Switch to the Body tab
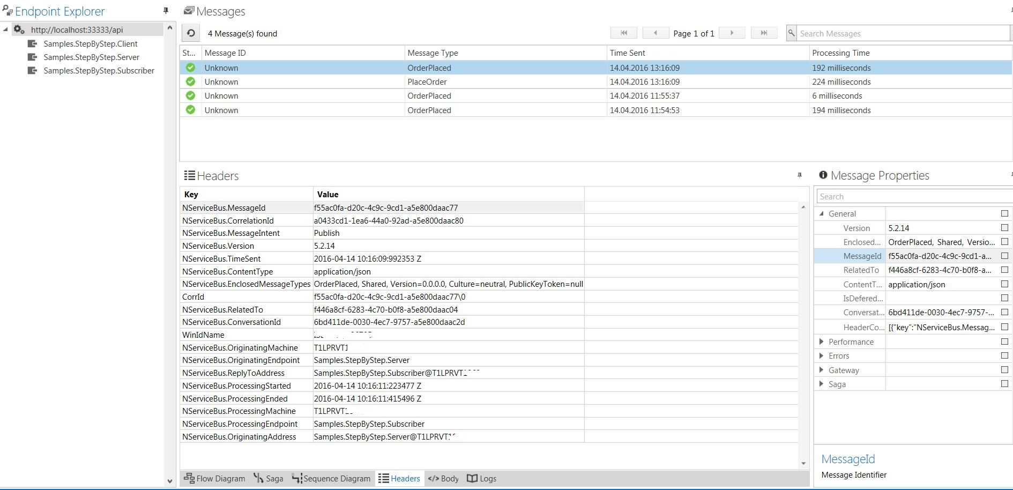This screenshot has height=490, width=1013. (x=443, y=478)
